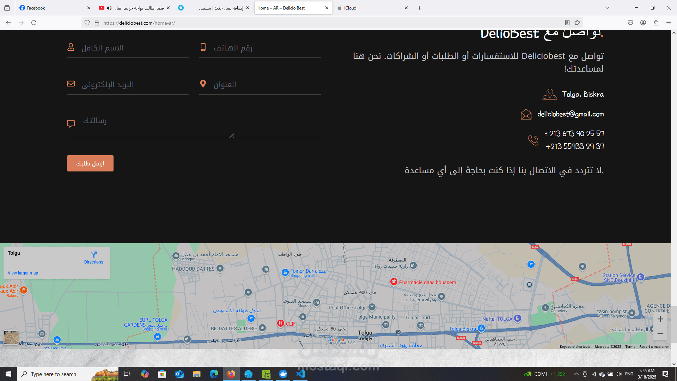Zoom in the map with plus control
Image resolution: width=677 pixels, height=381 pixels.
pos(660,319)
